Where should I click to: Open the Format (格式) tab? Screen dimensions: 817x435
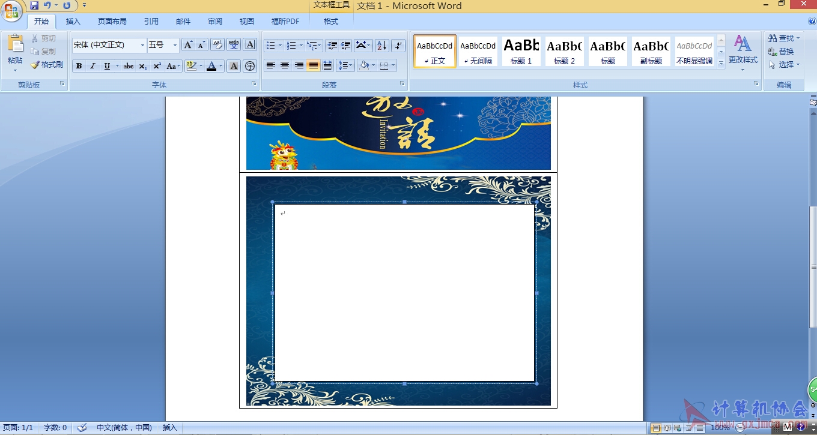tap(331, 22)
